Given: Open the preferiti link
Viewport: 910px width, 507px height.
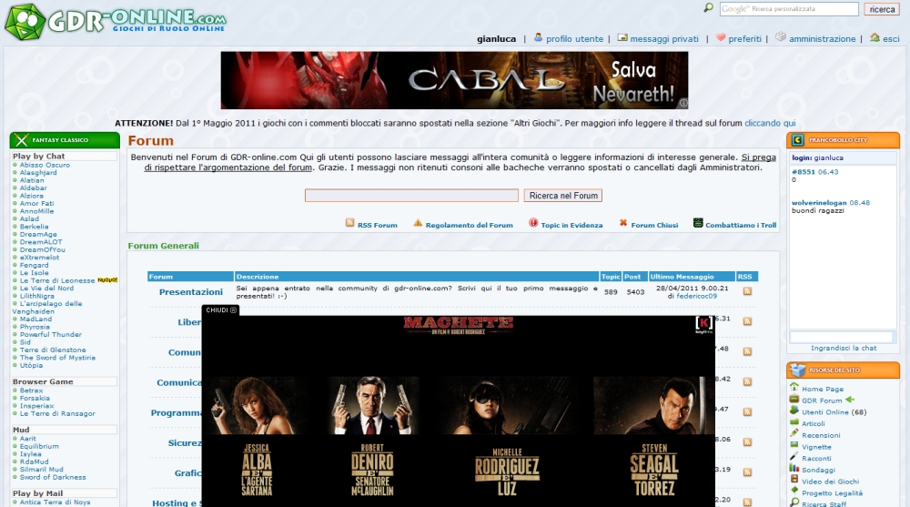Looking at the screenshot, I should point(744,39).
